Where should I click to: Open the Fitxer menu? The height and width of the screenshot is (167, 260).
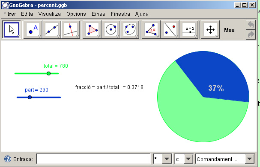click(x=9, y=14)
